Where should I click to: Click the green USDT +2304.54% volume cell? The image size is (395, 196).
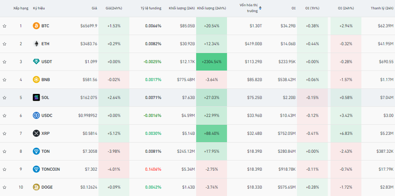212,62
